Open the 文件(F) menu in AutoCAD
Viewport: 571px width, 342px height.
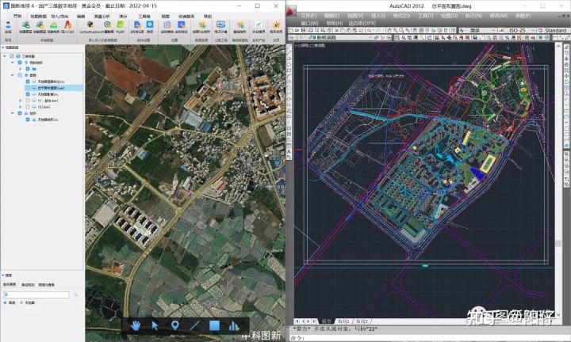tap(308, 16)
